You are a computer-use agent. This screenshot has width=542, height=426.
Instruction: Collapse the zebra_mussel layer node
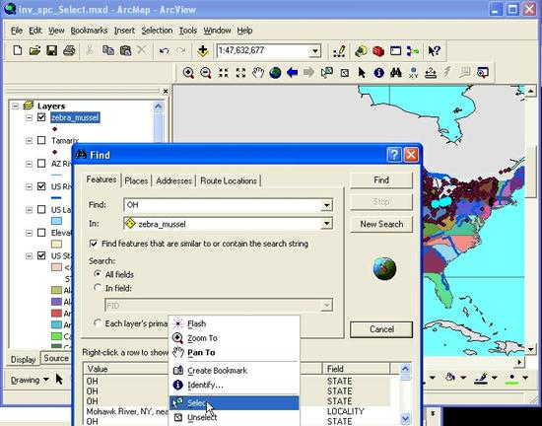click(29, 117)
